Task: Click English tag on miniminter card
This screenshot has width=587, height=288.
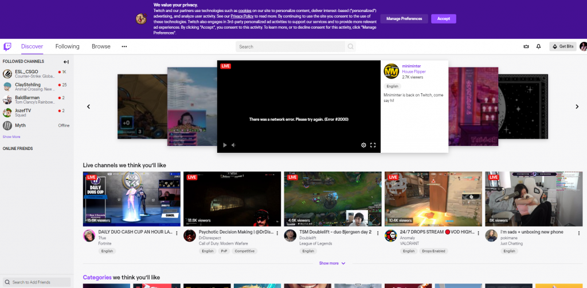Action: pos(392,86)
